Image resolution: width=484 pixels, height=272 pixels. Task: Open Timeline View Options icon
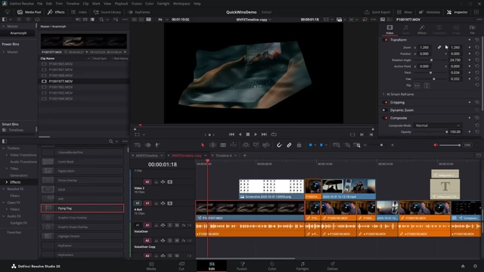point(138,145)
